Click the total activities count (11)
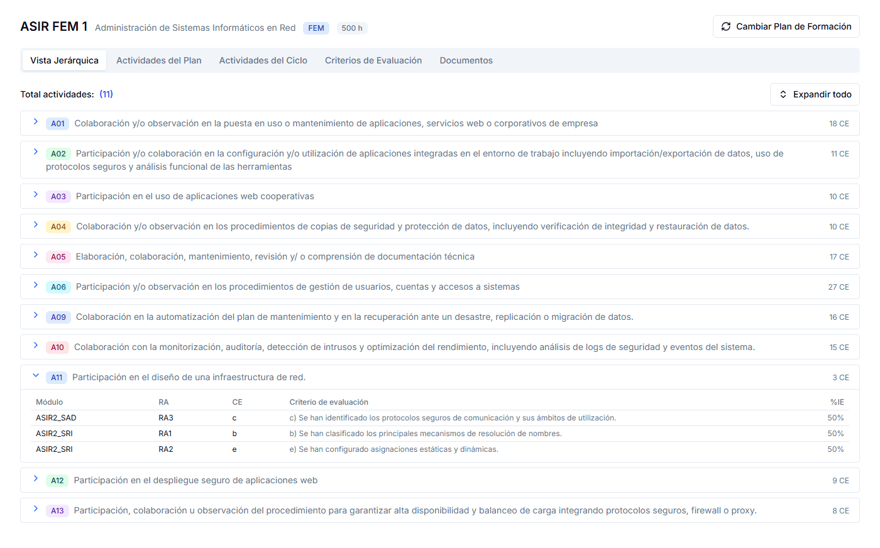Screen dimensions: 880x548 106,94
